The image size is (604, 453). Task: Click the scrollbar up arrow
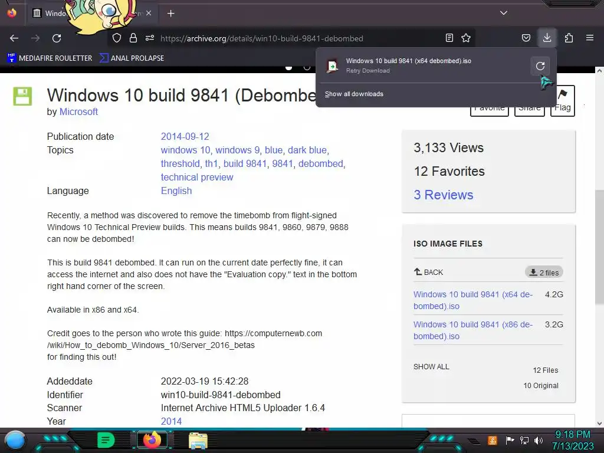click(x=599, y=71)
